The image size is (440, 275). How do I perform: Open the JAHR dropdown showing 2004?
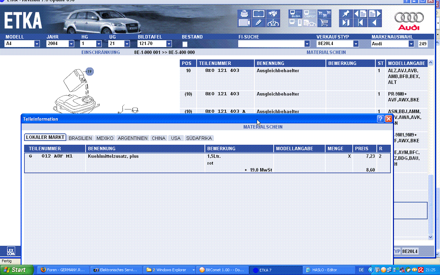tap(71, 44)
